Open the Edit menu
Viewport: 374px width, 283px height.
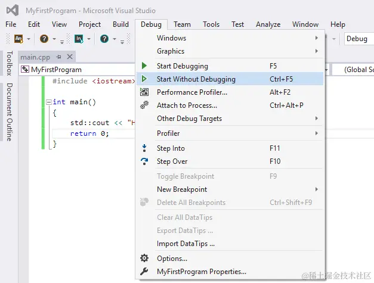coord(34,24)
